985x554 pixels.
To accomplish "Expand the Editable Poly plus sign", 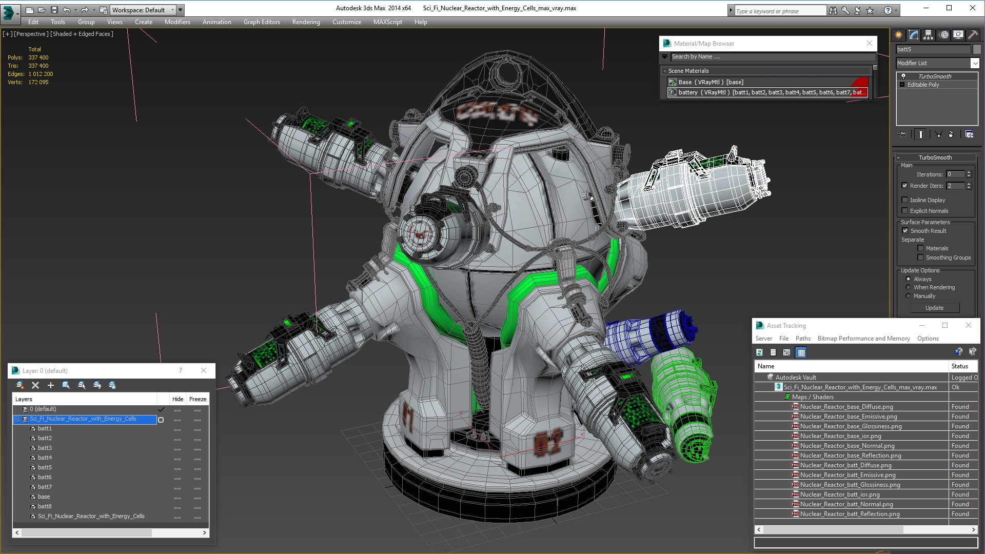I will [902, 85].
